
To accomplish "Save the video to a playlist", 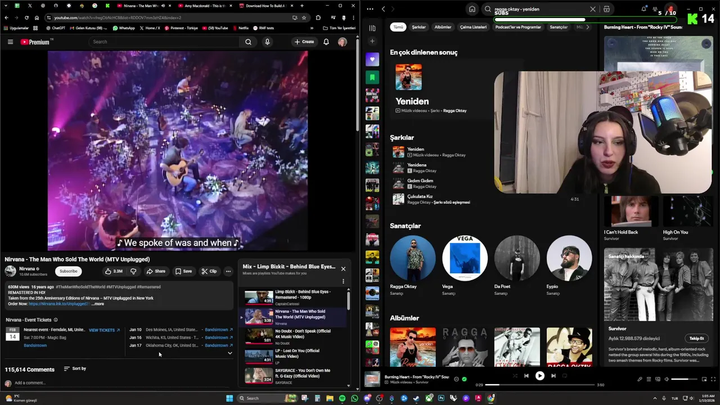I will pos(183,271).
